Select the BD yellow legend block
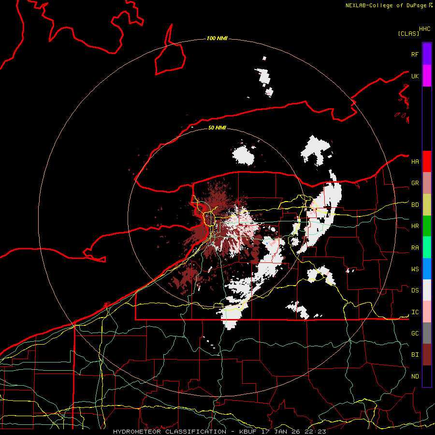 click(x=427, y=204)
